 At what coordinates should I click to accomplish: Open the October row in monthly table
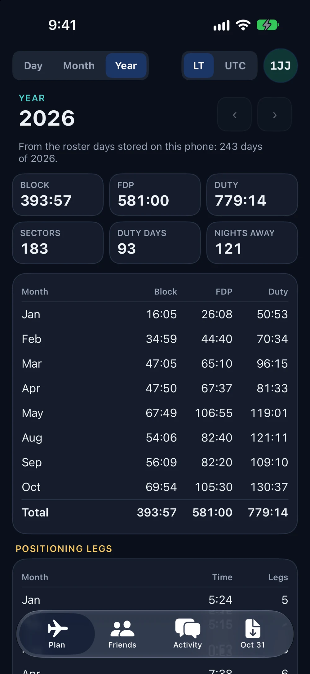pyautogui.click(x=155, y=487)
